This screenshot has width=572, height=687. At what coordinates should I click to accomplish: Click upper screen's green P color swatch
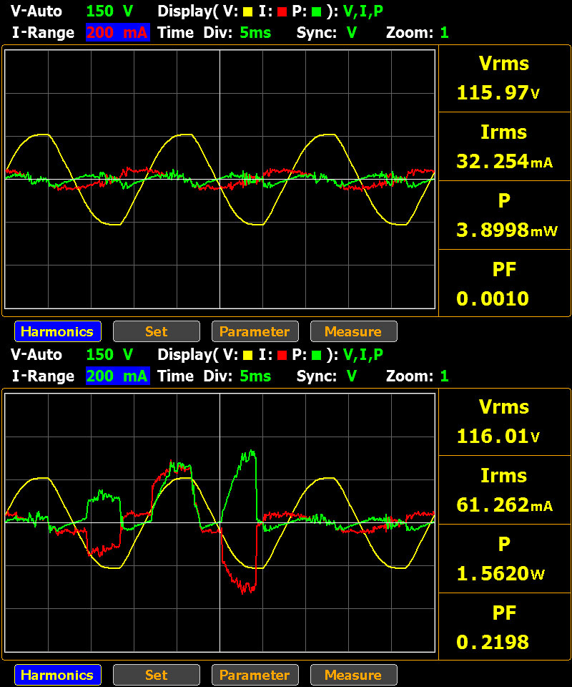point(316,12)
